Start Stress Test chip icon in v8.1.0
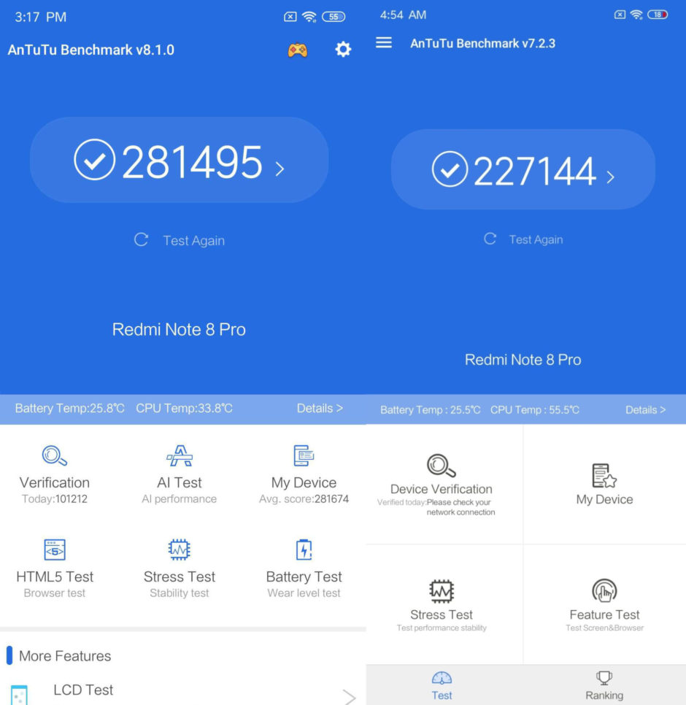The image size is (686, 705). tap(180, 550)
